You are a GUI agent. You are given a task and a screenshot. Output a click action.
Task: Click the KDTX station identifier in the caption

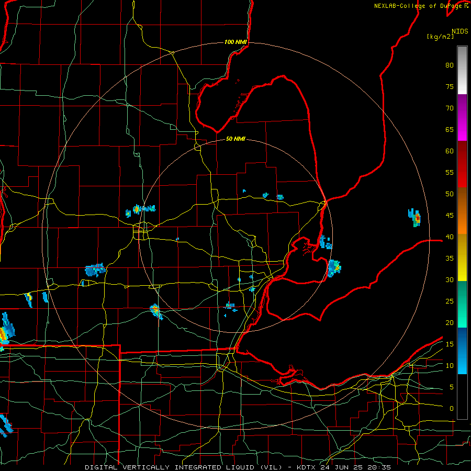(x=306, y=467)
